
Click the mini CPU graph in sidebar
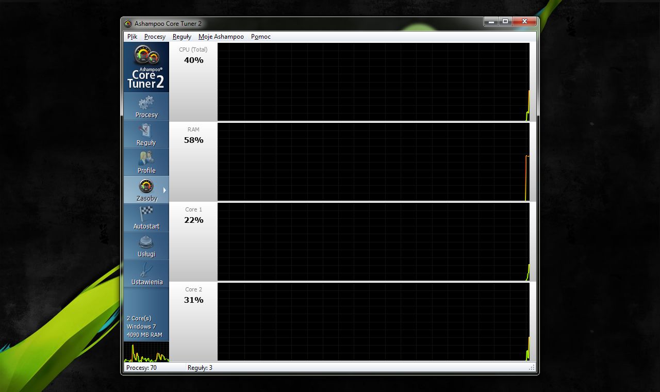146,352
